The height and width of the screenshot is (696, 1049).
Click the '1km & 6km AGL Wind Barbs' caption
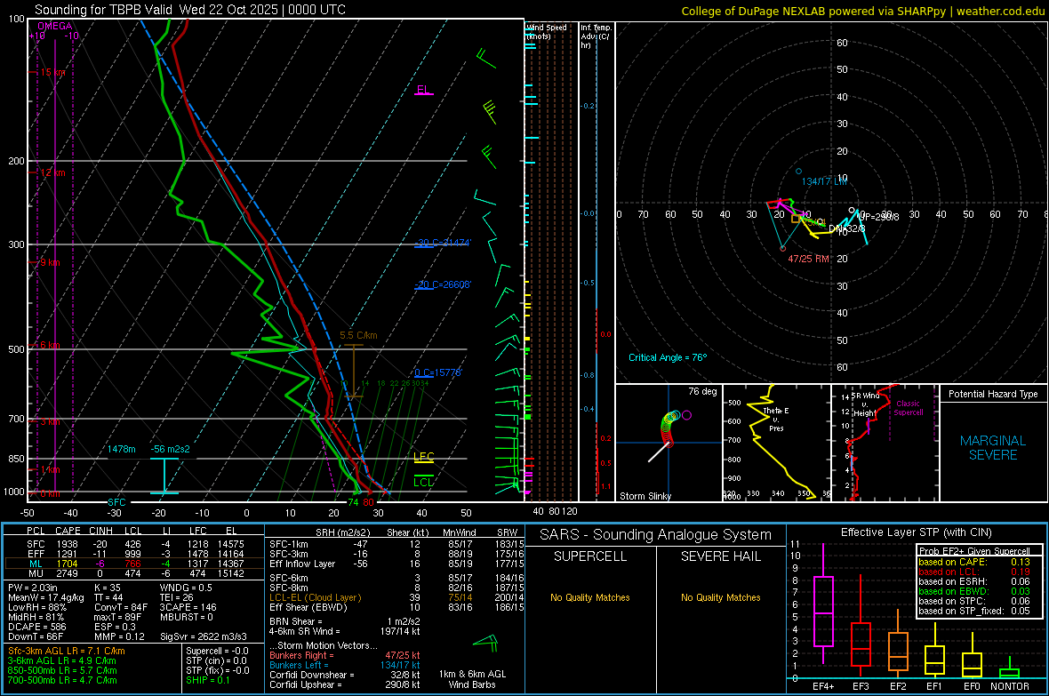coord(472,679)
